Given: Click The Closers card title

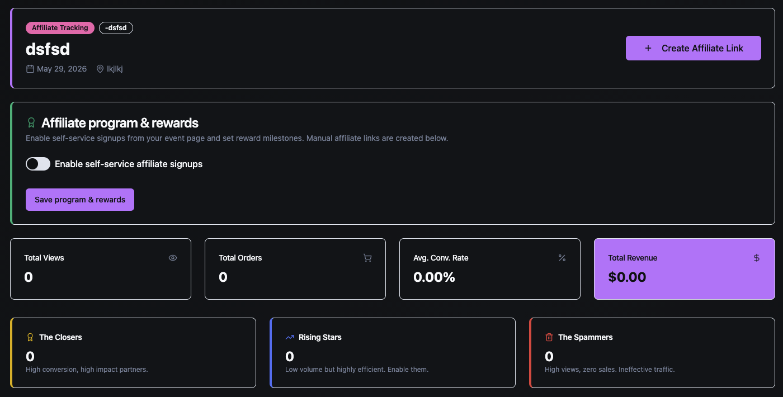Looking at the screenshot, I should [60, 337].
